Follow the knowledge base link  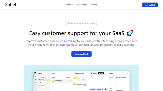click(x=67, y=45)
